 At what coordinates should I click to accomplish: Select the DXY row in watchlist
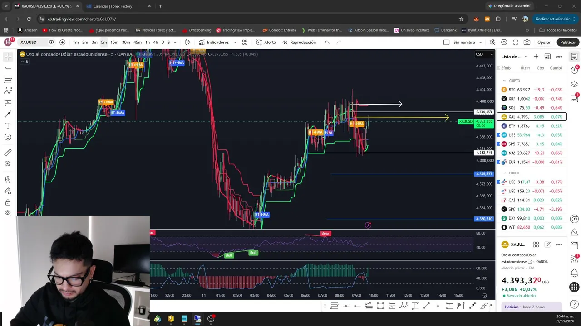[532, 218]
